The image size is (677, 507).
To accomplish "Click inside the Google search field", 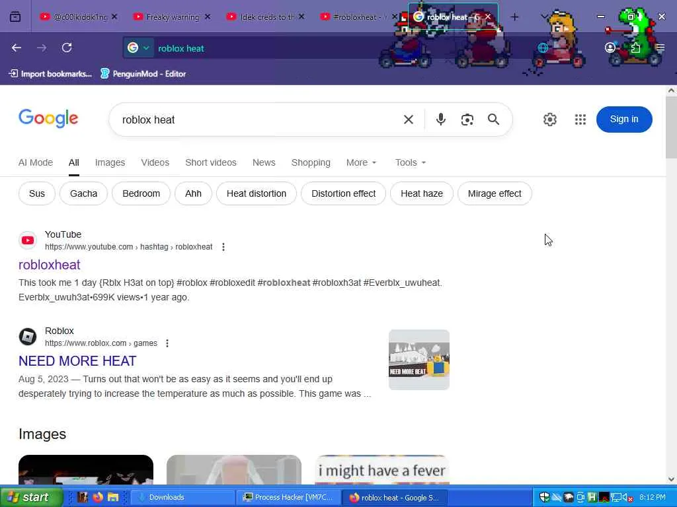I will pyautogui.click(x=259, y=119).
